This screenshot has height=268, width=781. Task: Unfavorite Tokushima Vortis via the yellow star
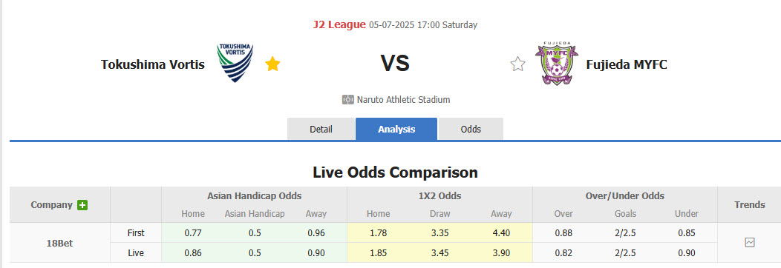[x=272, y=64]
